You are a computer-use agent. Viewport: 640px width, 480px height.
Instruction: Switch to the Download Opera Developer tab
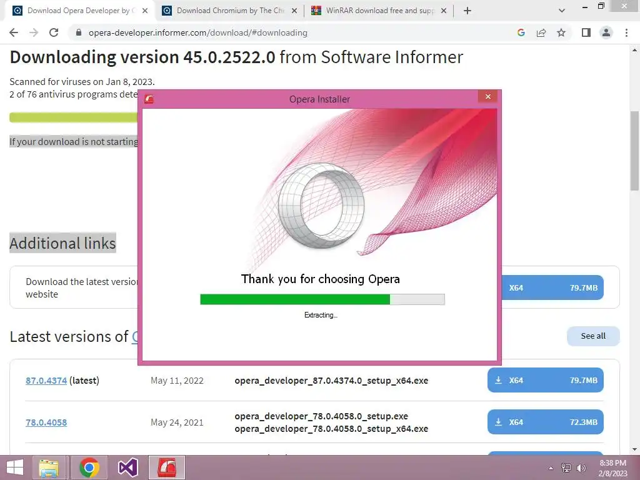point(80,11)
